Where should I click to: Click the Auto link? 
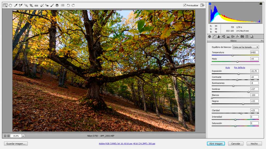228,68
